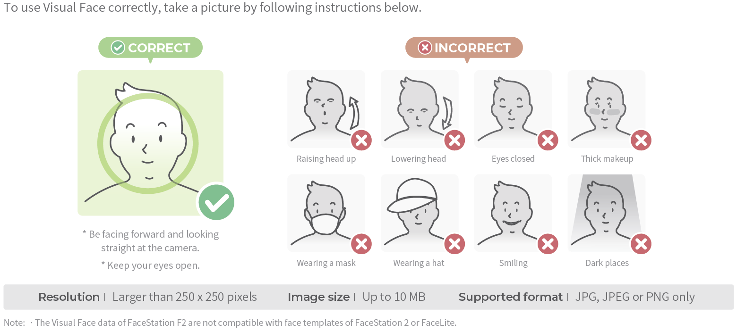Select the Smiling example image
Image resolution: width=737 pixels, height=331 pixels.
coord(512,212)
